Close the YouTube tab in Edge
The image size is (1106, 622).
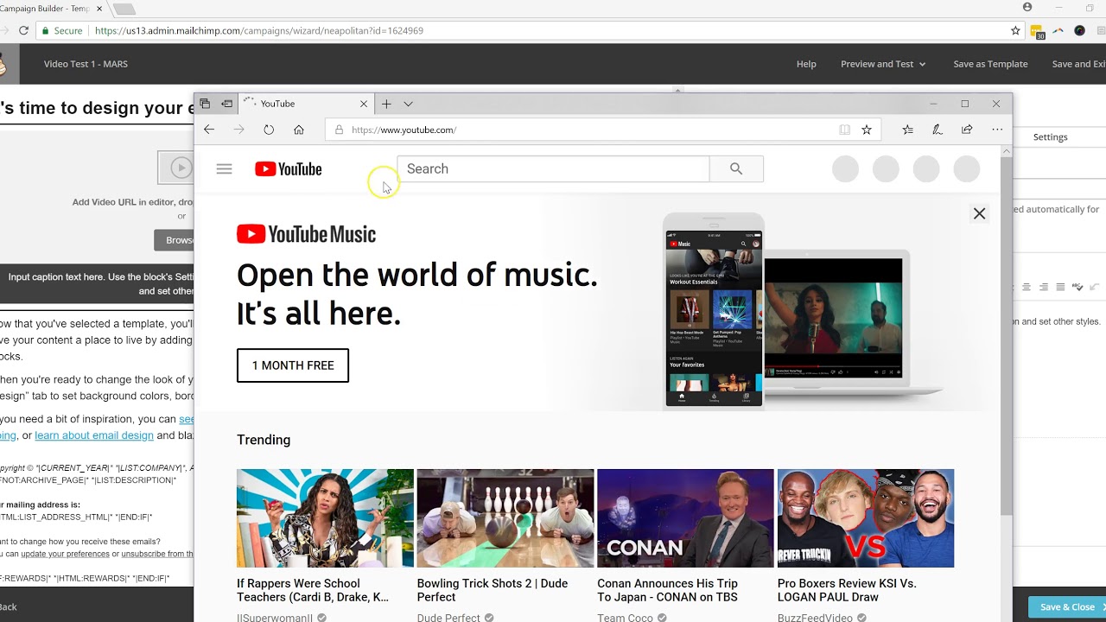pyautogui.click(x=364, y=104)
